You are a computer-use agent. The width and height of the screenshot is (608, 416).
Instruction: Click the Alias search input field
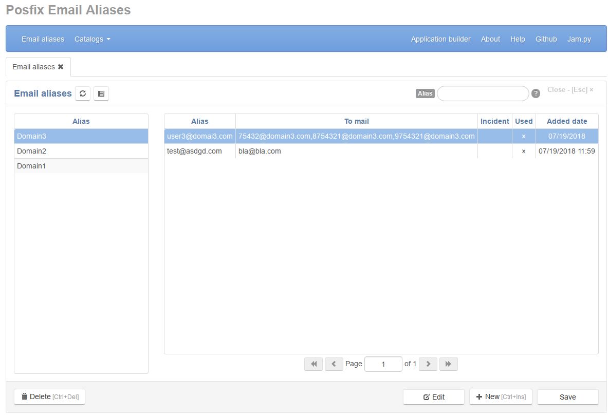point(483,93)
